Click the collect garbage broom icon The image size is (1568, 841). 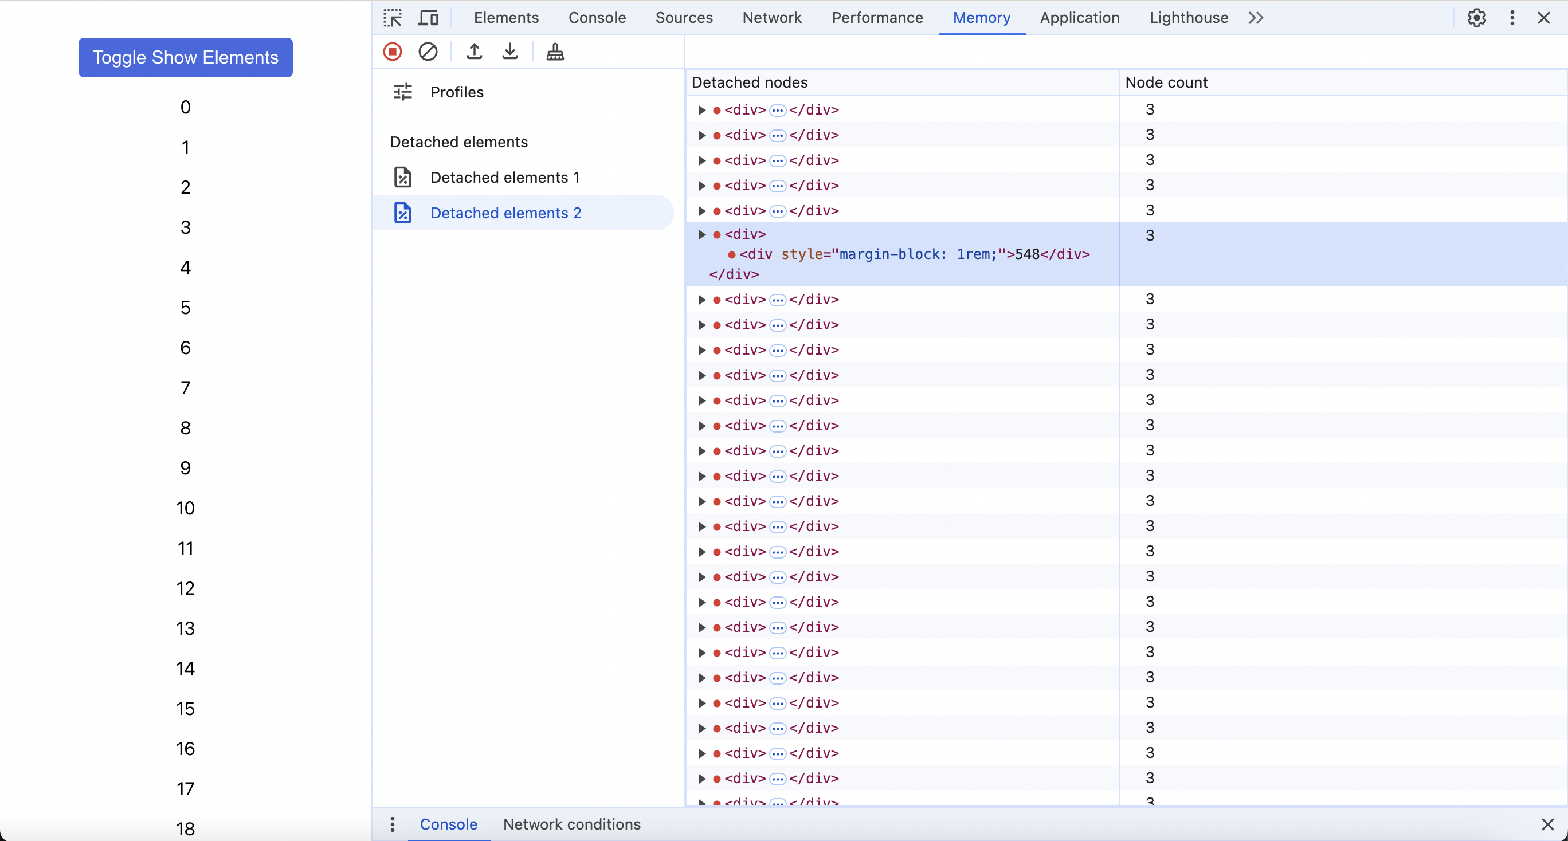pos(555,52)
